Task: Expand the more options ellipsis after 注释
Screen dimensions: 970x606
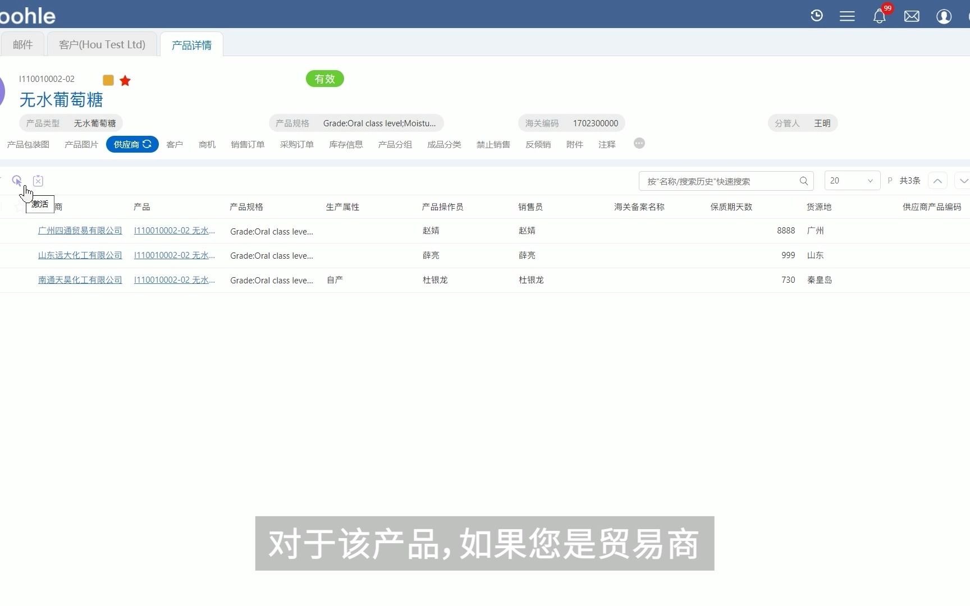Action: click(x=639, y=144)
